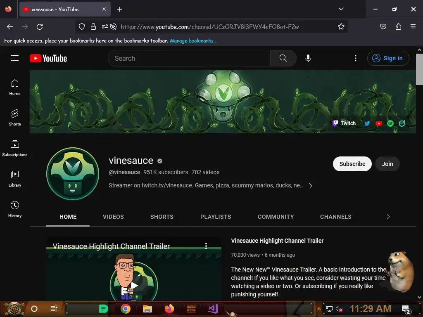Save page to Pocket
The height and width of the screenshot is (317, 423).
383,26
